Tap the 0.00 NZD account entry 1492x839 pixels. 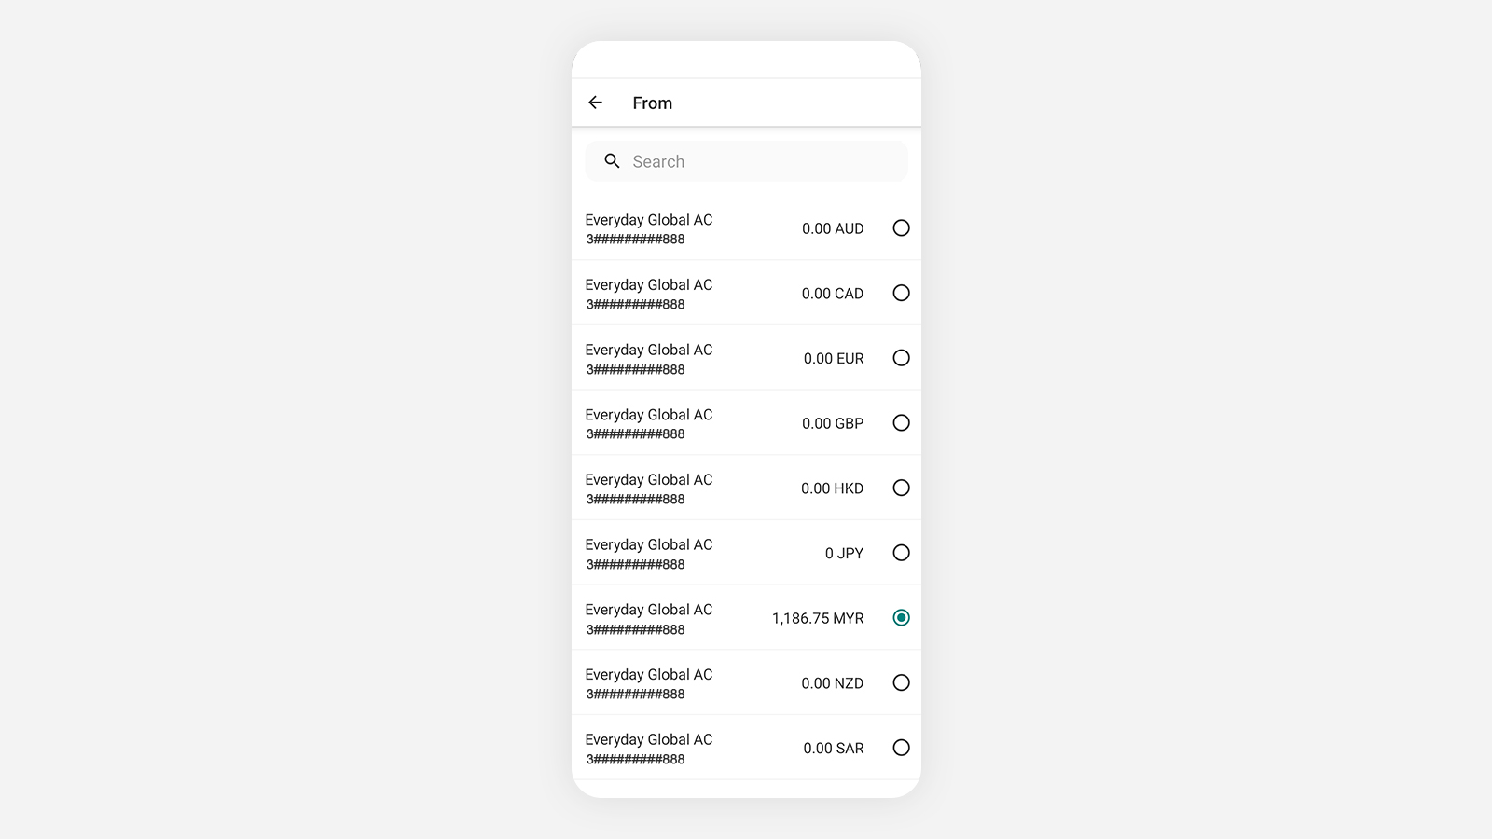746,682
